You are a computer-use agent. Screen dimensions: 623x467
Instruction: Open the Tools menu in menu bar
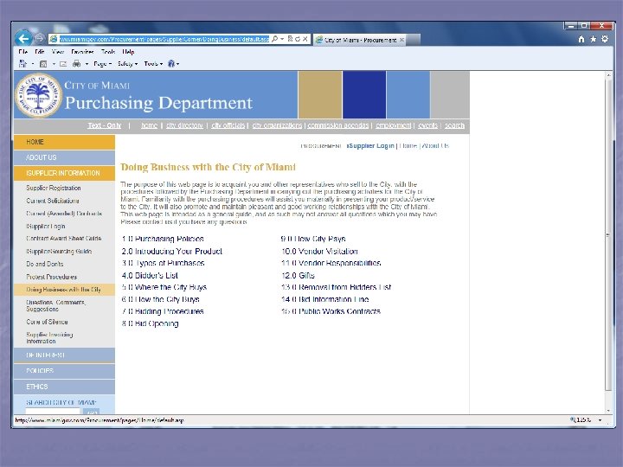108,52
